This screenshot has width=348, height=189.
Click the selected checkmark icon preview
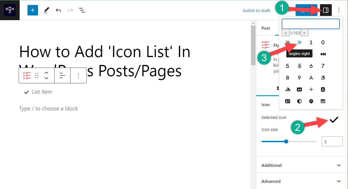[x=334, y=120]
